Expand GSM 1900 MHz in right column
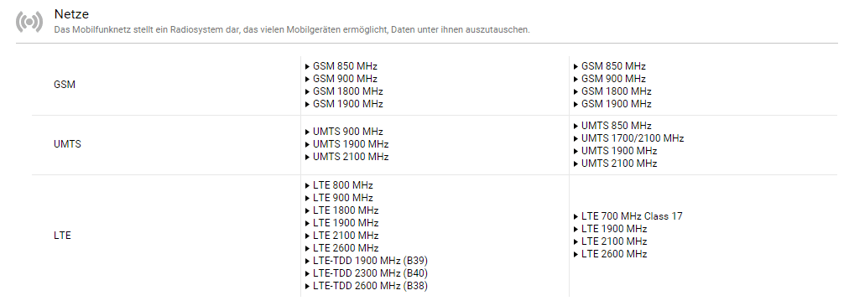The image size is (849, 306). pos(612,104)
